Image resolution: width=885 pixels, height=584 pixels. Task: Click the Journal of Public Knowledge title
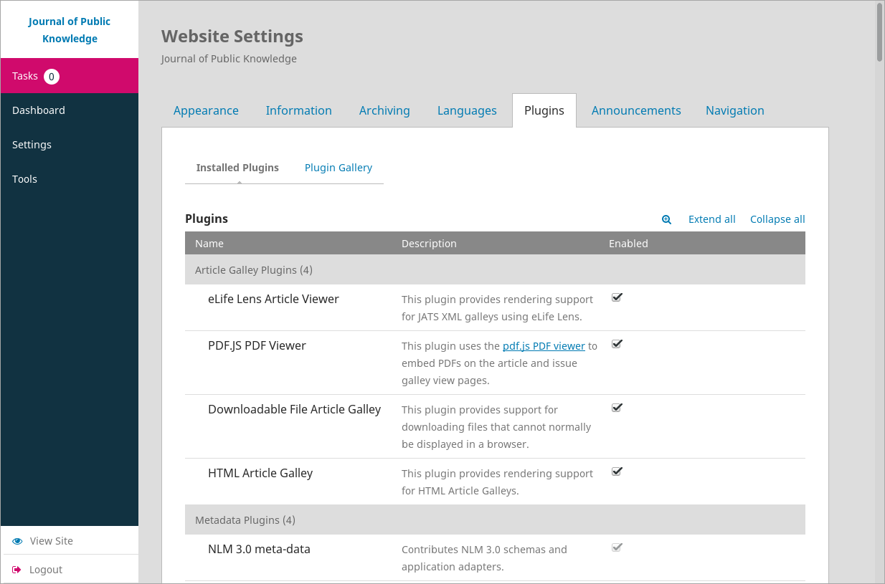70,30
